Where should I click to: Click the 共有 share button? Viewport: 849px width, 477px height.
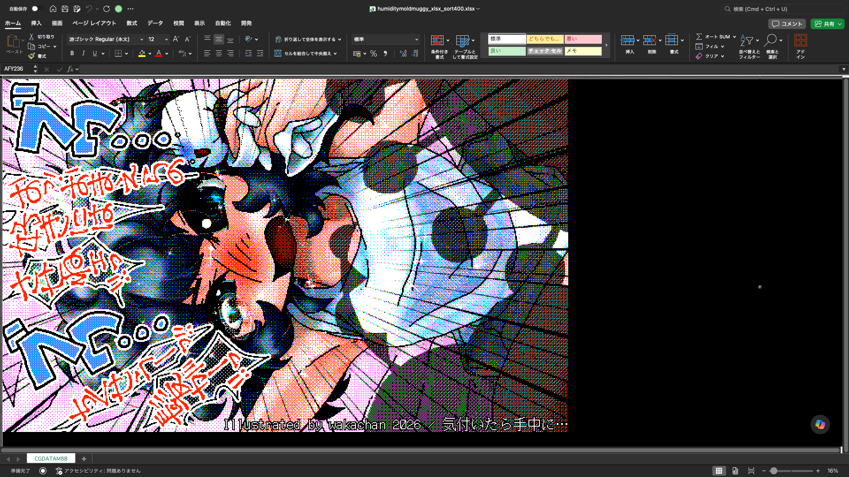click(x=827, y=24)
